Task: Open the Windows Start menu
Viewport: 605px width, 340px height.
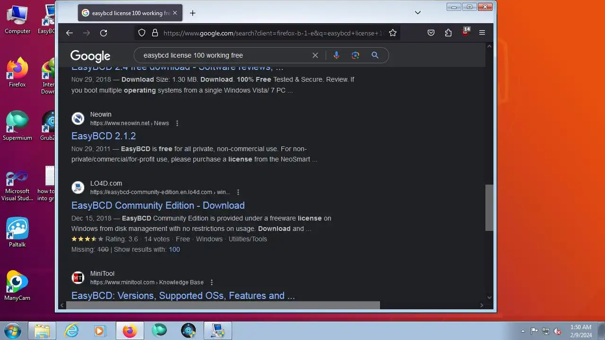Action: [x=12, y=331]
